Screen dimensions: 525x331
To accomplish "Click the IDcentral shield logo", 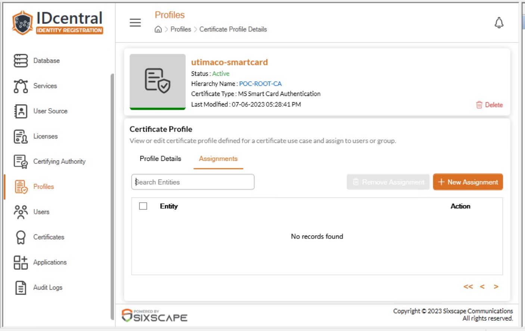I will pos(22,23).
